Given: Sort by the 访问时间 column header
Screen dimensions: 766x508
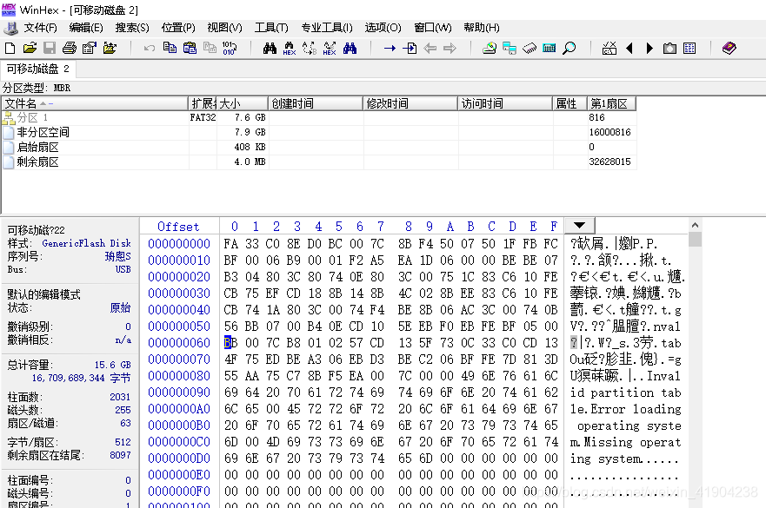Looking at the screenshot, I should tap(505, 103).
